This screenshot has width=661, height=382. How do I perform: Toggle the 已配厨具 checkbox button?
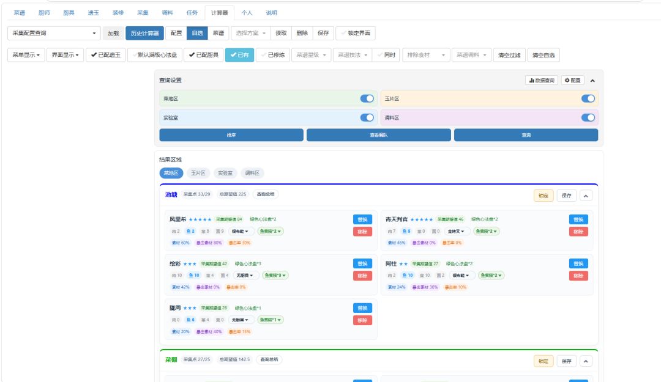[204, 55]
